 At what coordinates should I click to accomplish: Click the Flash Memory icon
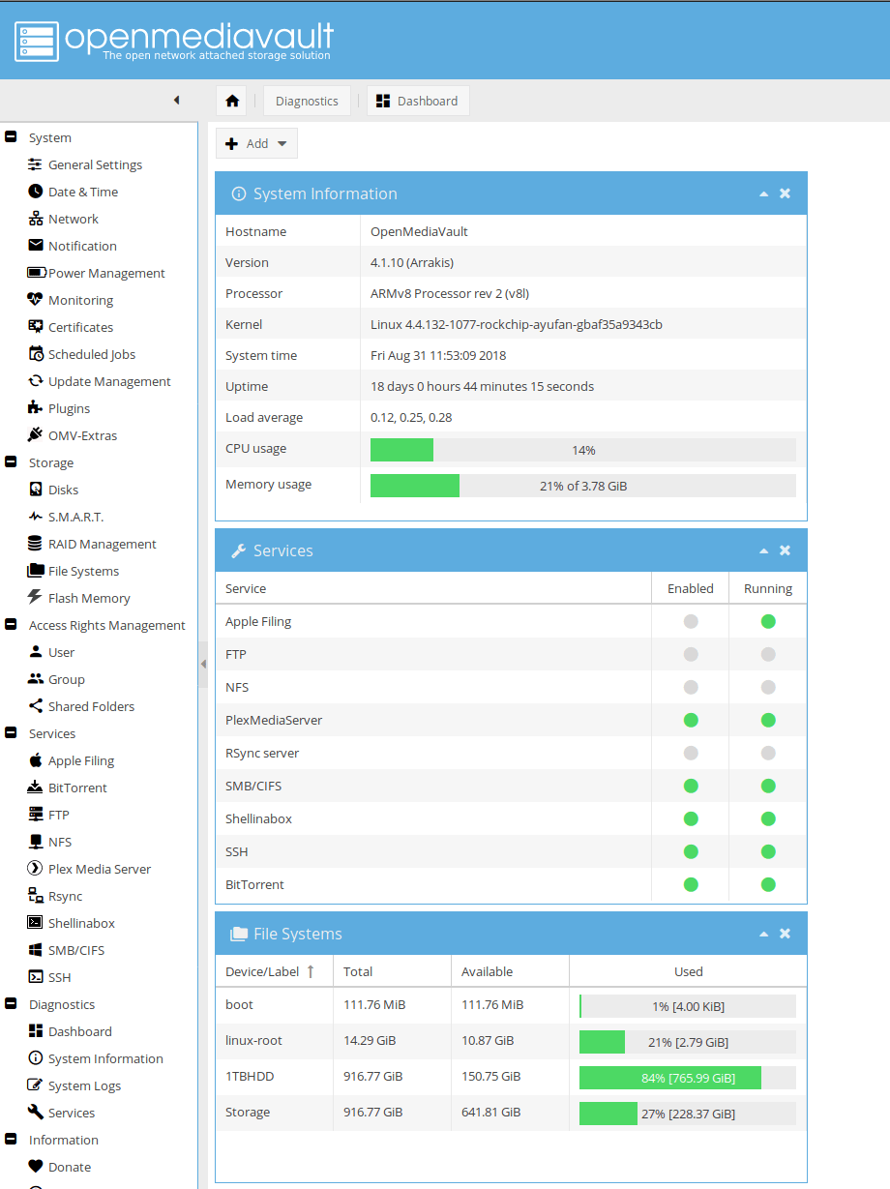click(35, 597)
